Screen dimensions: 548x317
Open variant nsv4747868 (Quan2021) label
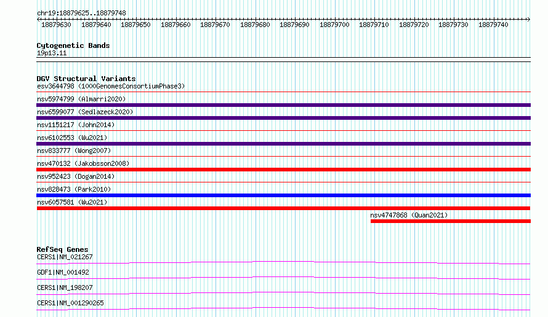(409, 215)
